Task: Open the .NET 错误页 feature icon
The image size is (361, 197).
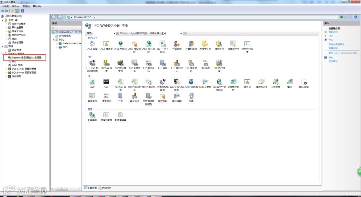Action: [x=106, y=44]
